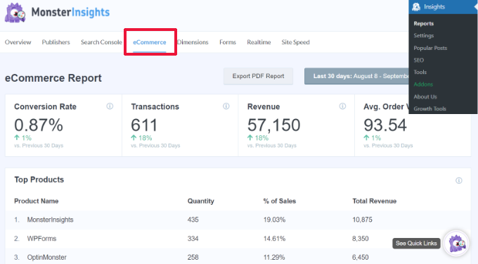The image size is (478, 264).
Task: Click the 57,150 revenue value
Action: pyautogui.click(x=273, y=125)
